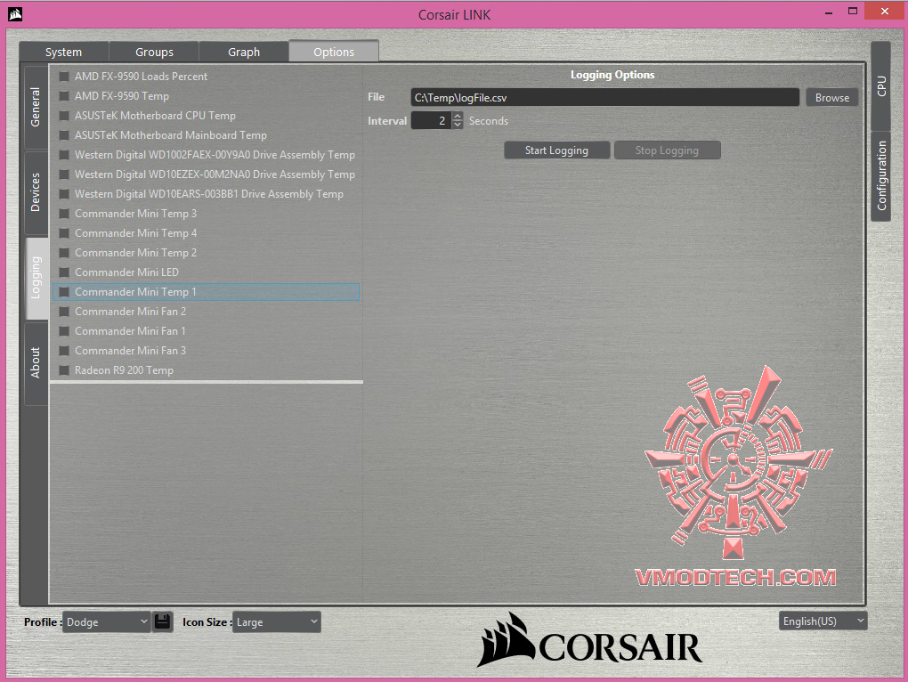Screen dimensions: 908x682
Task: Click the Browse button for log file
Action: pyautogui.click(x=832, y=97)
